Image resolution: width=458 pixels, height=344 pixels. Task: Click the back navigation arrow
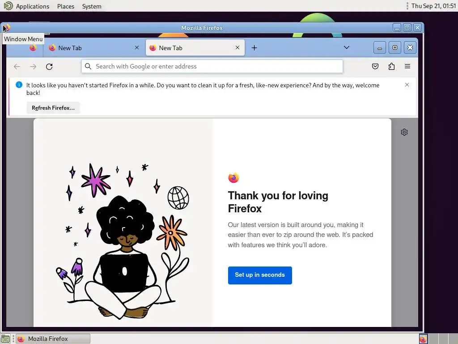tap(17, 67)
